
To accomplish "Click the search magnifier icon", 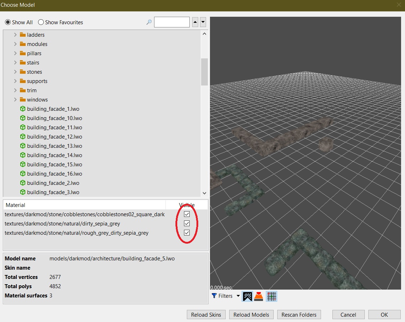I will click(x=149, y=22).
